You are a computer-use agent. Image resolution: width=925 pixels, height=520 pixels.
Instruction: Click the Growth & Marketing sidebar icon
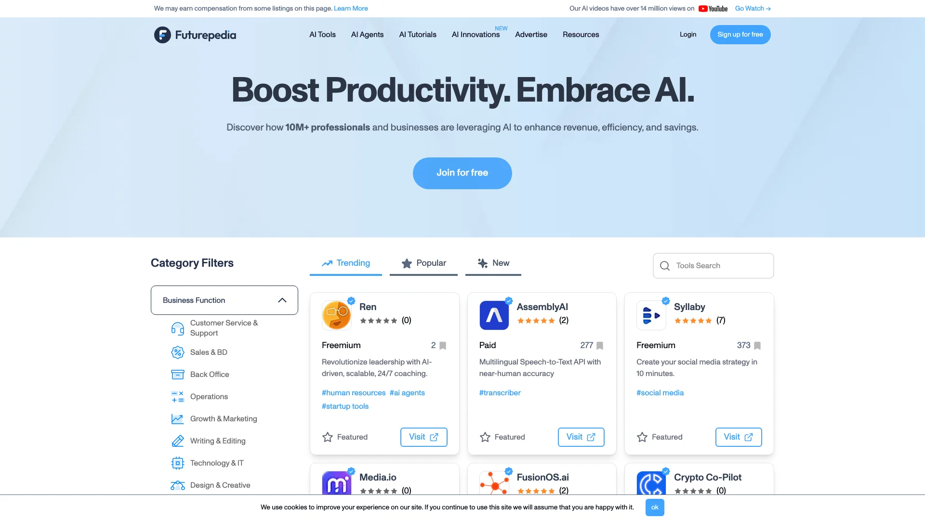177,418
